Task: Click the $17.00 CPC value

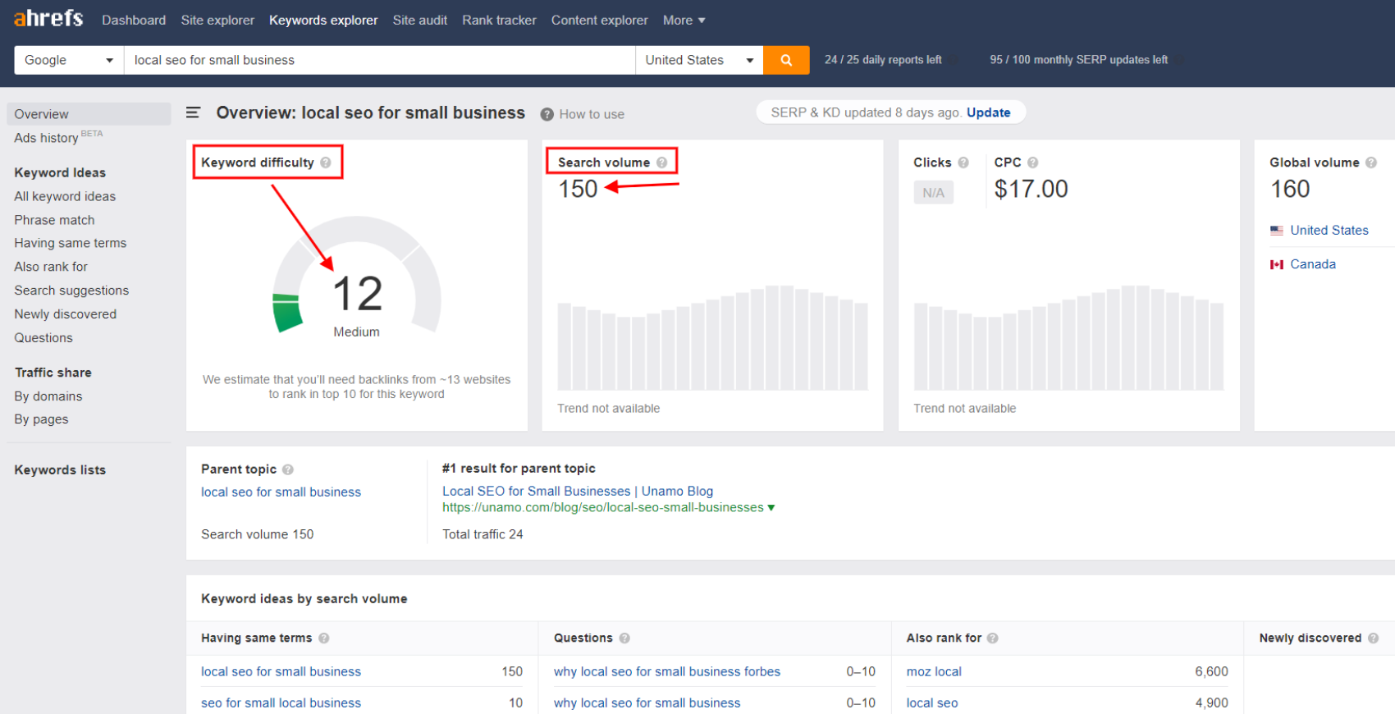Action: tap(1031, 190)
